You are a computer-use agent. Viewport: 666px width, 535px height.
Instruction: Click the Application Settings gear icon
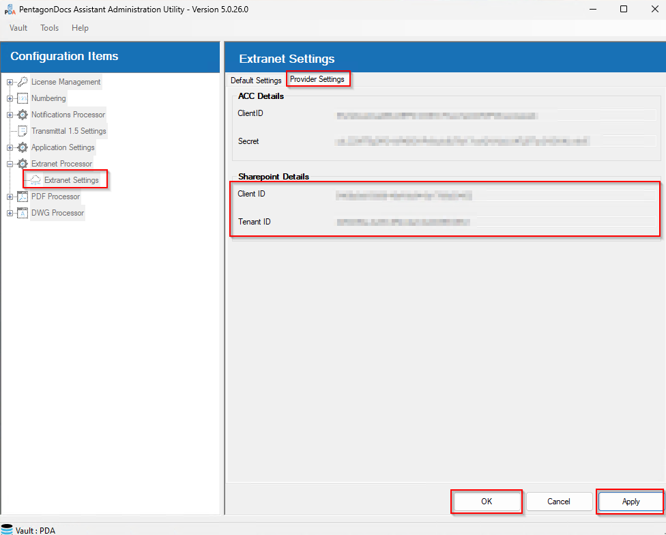point(23,147)
